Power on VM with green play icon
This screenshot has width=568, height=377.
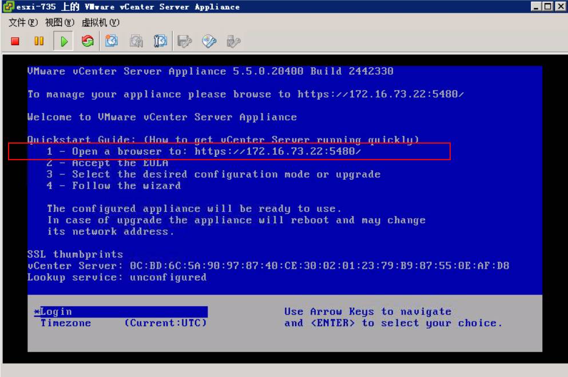pyautogui.click(x=63, y=41)
